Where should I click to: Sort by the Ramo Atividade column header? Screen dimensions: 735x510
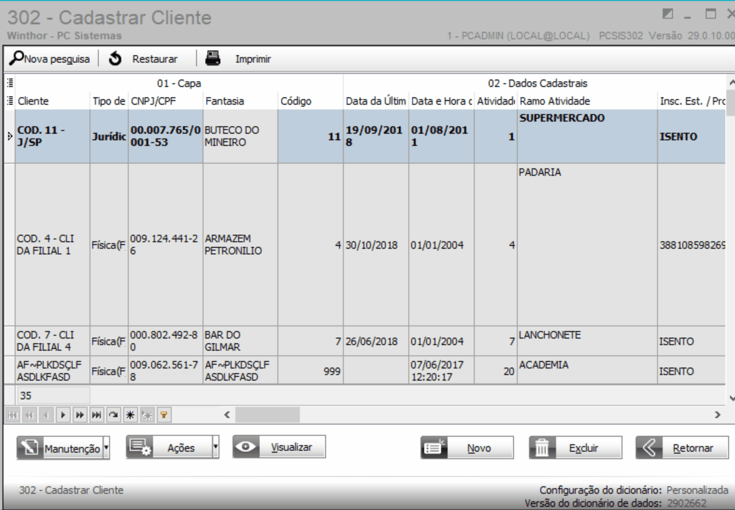coord(587,101)
